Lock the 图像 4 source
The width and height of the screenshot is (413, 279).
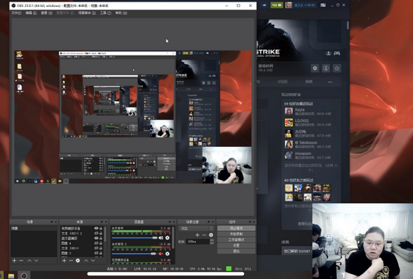[101, 243]
